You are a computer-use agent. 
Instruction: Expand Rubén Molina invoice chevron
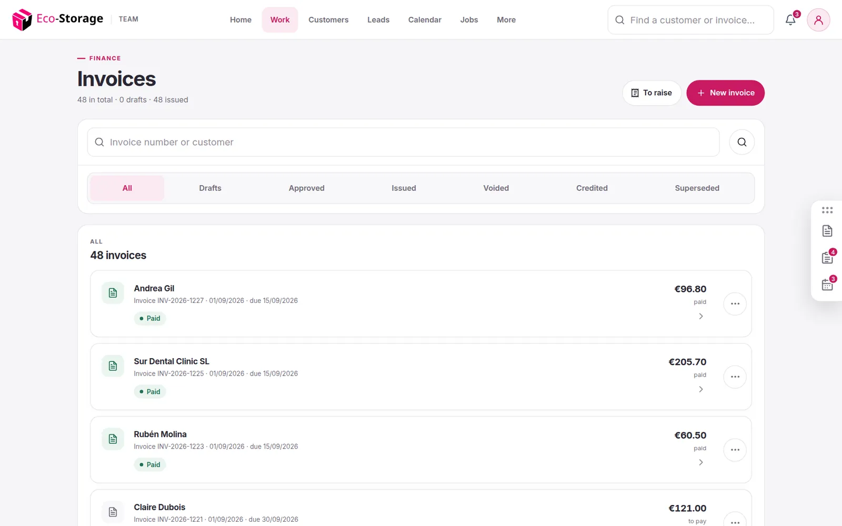[x=700, y=462]
